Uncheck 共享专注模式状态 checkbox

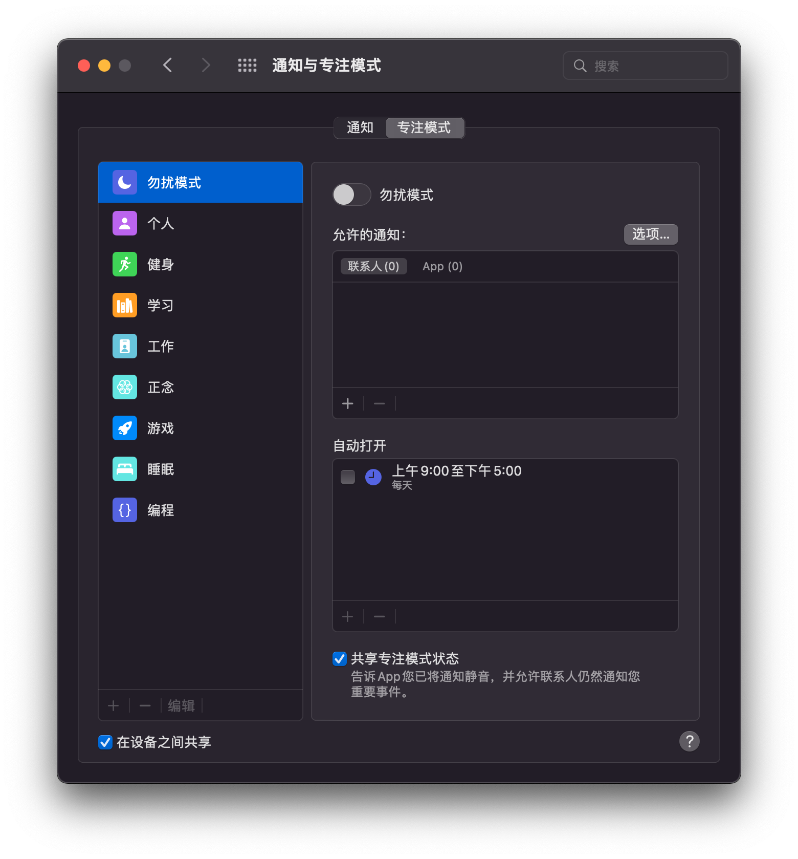(340, 659)
